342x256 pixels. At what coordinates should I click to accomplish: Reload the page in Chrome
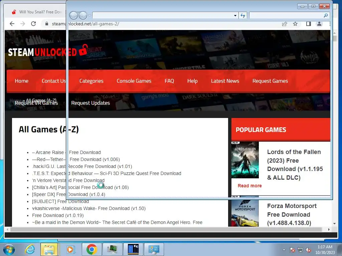pos(33,24)
